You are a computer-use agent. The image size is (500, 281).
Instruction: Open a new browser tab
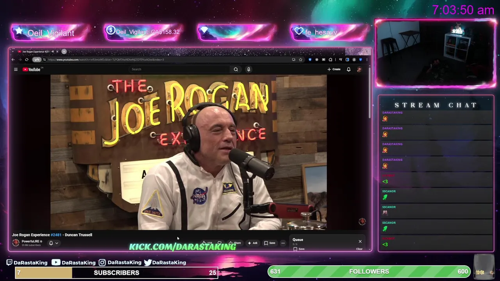pyautogui.click(x=64, y=52)
